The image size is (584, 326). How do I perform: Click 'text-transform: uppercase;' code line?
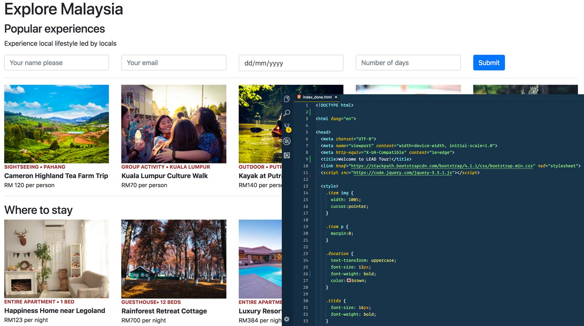click(x=363, y=260)
